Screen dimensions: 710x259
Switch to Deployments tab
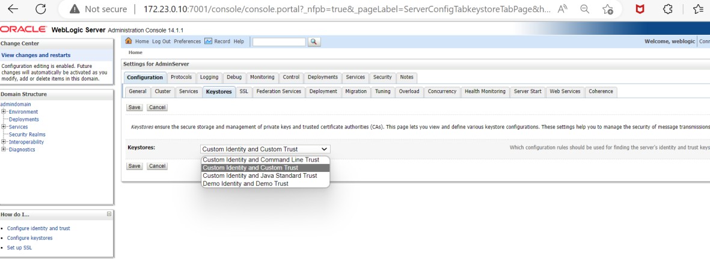tap(323, 78)
